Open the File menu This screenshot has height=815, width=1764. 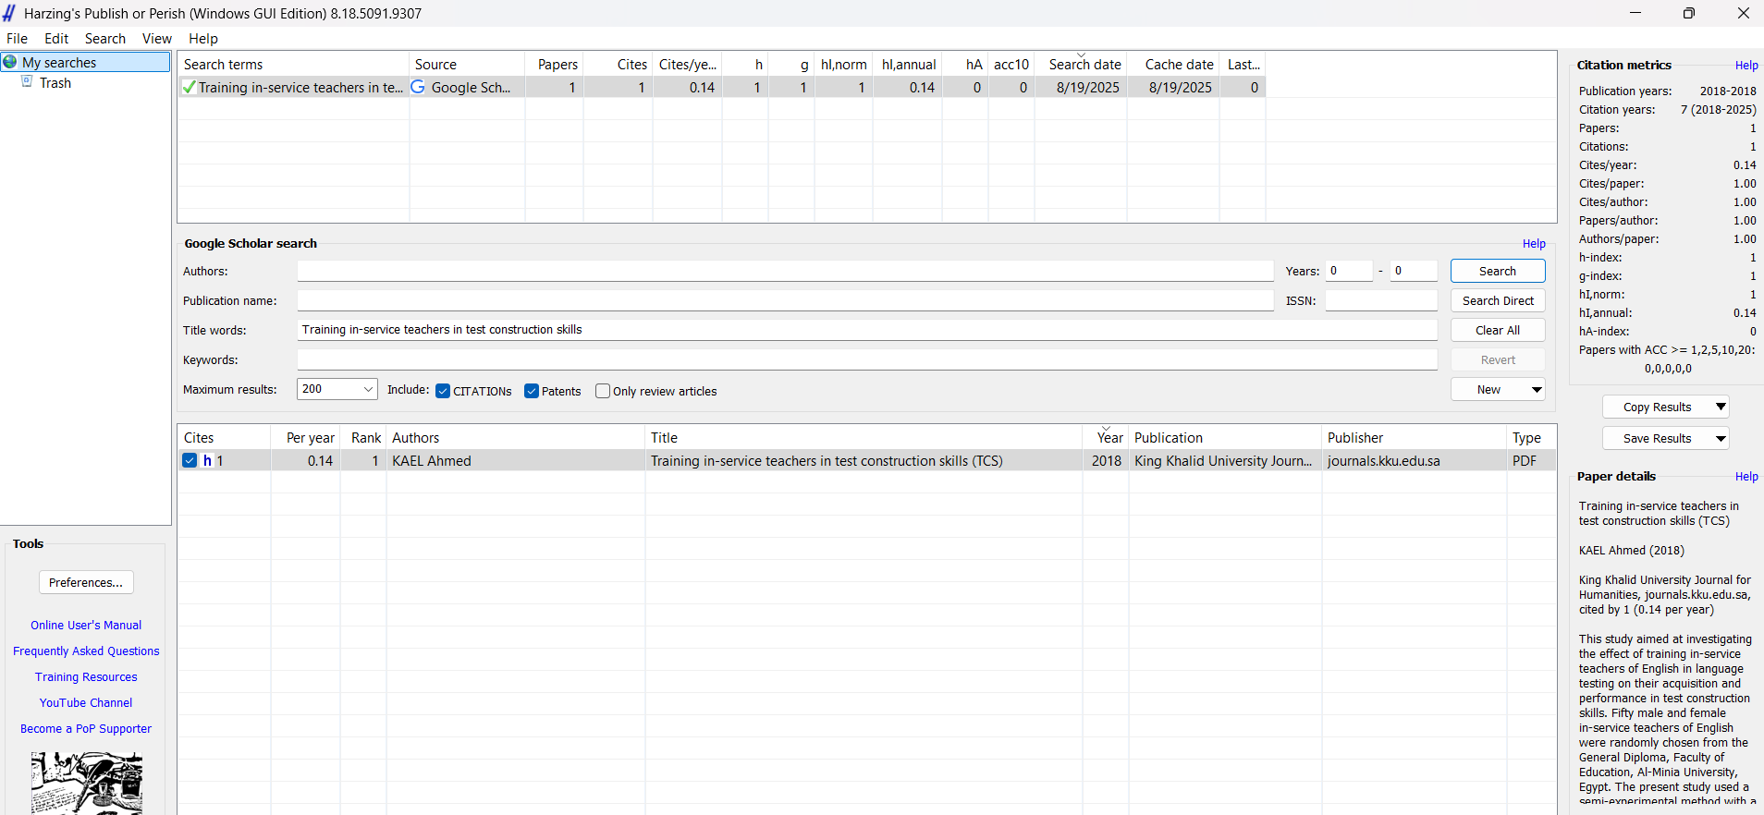(x=17, y=38)
